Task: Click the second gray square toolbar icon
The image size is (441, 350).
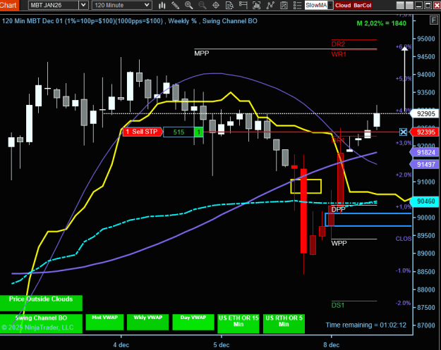Action: [x=409, y=5]
